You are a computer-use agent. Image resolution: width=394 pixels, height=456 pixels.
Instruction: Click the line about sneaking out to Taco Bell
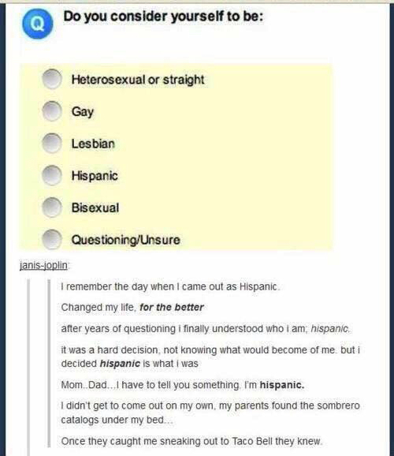point(191,441)
